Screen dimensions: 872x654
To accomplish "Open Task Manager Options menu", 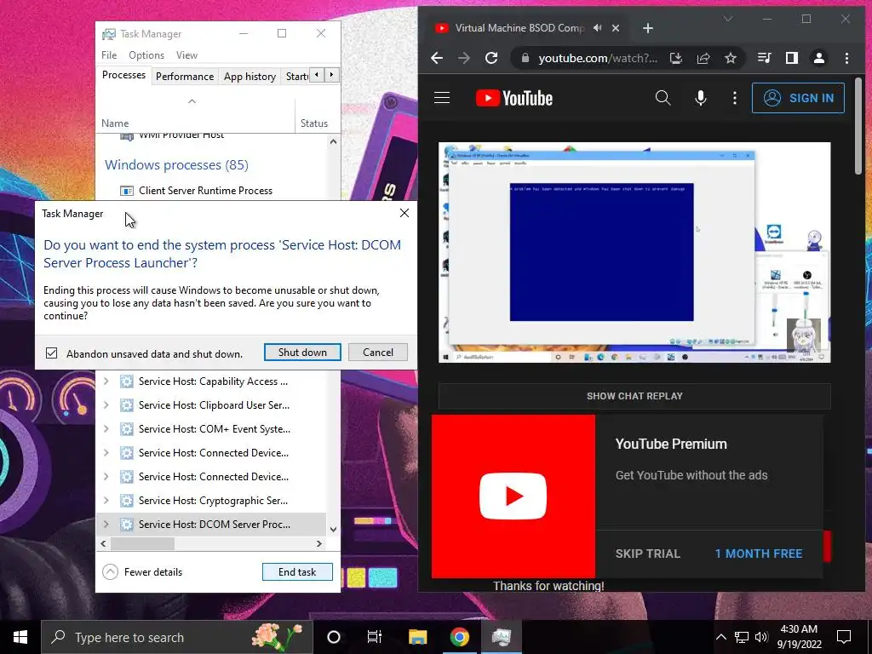I will point(146,55).
